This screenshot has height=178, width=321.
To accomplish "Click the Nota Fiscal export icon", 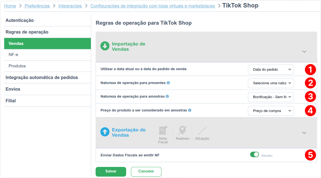I will coord(163,131).
